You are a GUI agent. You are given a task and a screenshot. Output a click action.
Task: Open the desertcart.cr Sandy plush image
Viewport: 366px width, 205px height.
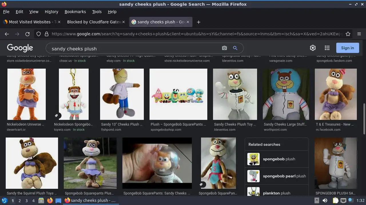pos(27,94)
